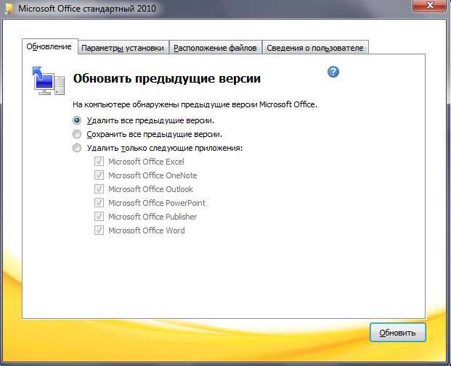Click the 'Обновить предыдущие версии' heading
The image size is (451, 366).
pyautogui.click(x=167, y=78)
